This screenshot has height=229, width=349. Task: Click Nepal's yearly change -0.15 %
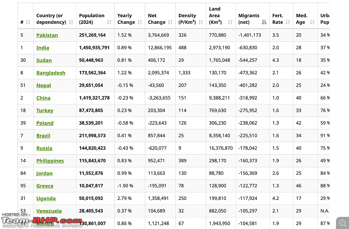pos(125,85)
